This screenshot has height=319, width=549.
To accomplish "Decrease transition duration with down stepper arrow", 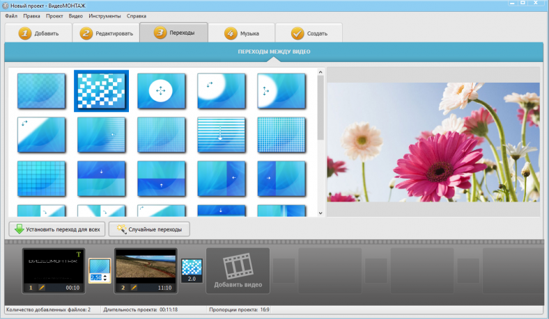I will click(105, 279).
